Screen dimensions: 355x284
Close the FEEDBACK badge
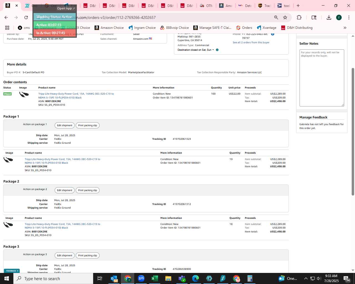[17, 271]
